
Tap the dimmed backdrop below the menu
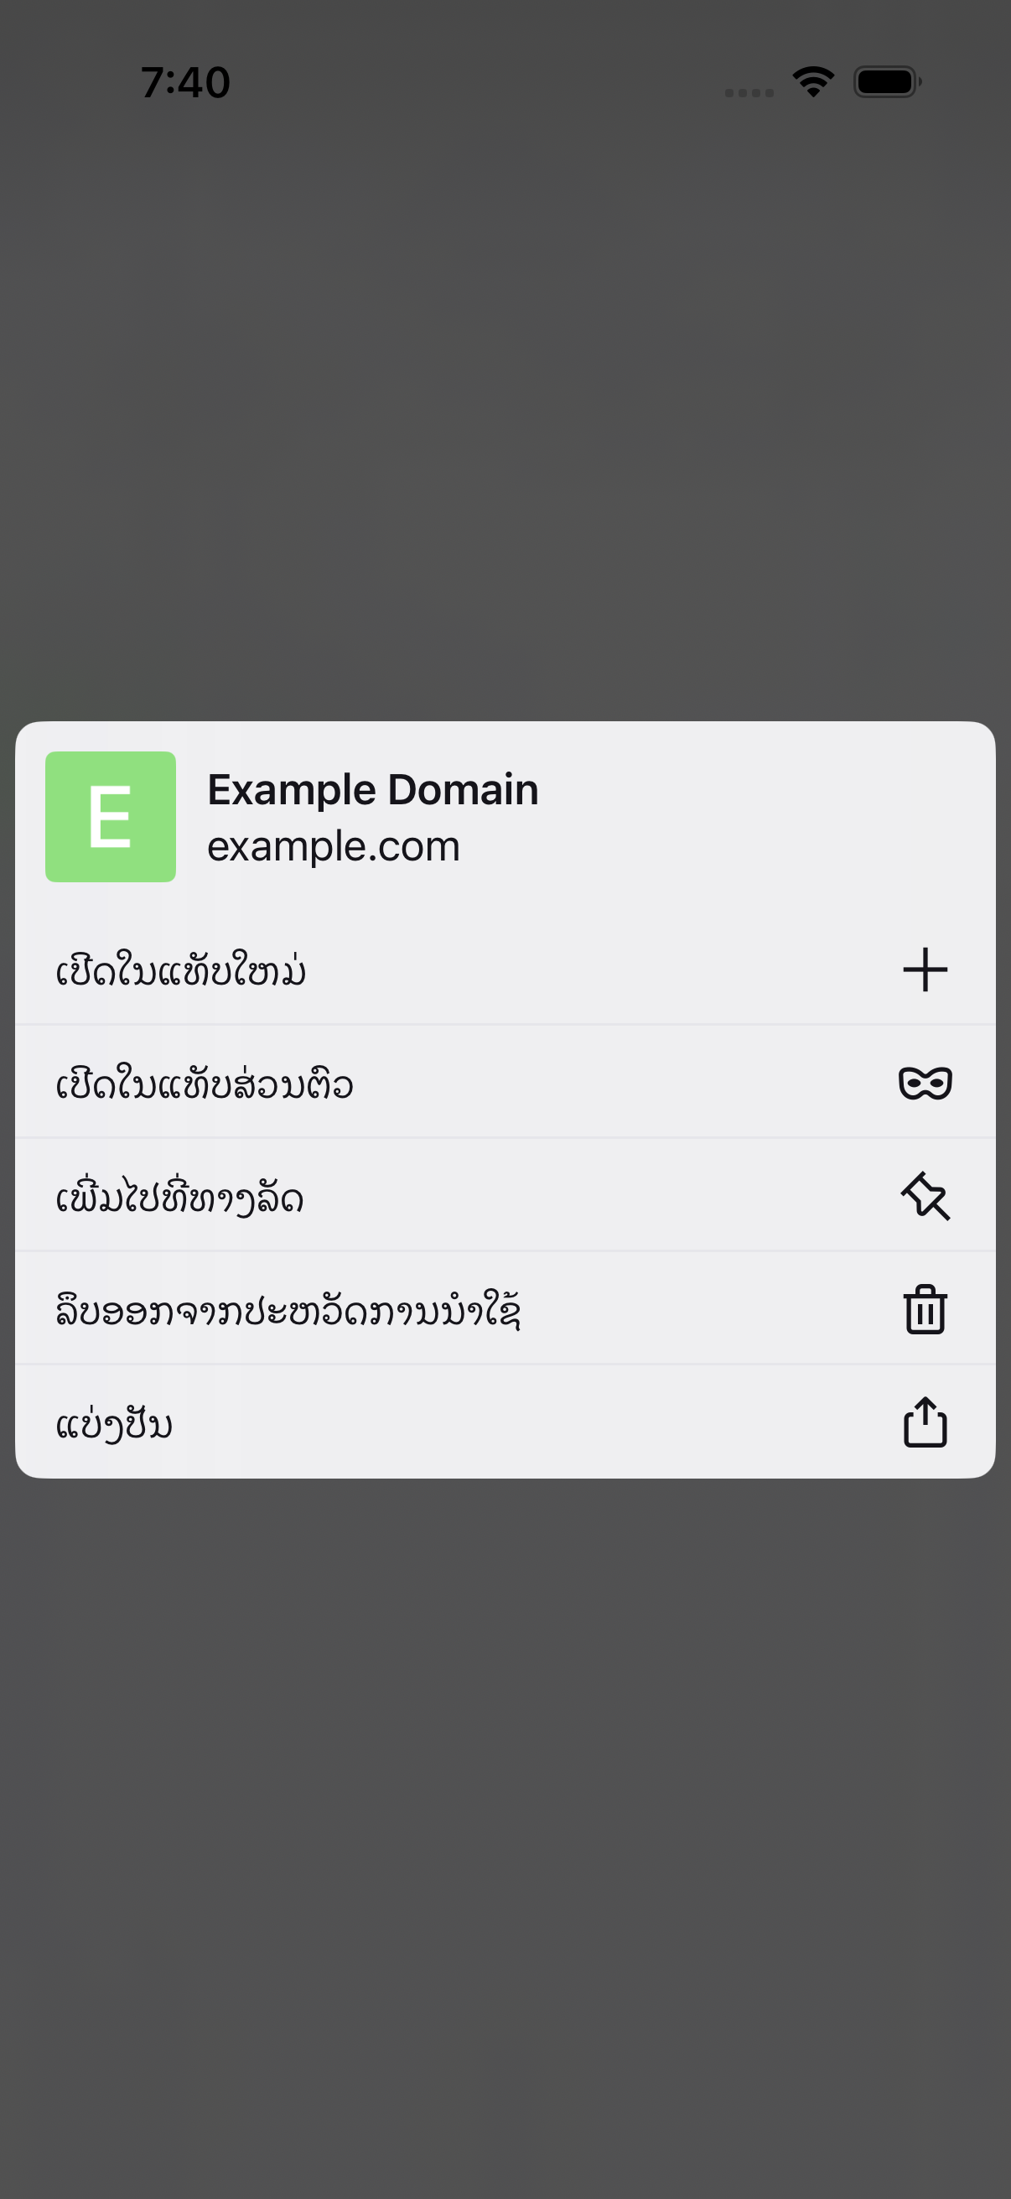(x=505, y=1835)
